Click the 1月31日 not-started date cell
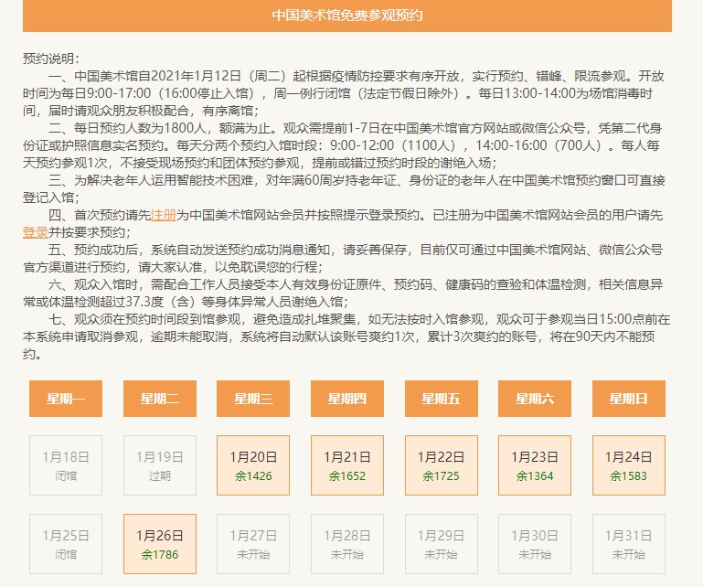 pos(629,544)
